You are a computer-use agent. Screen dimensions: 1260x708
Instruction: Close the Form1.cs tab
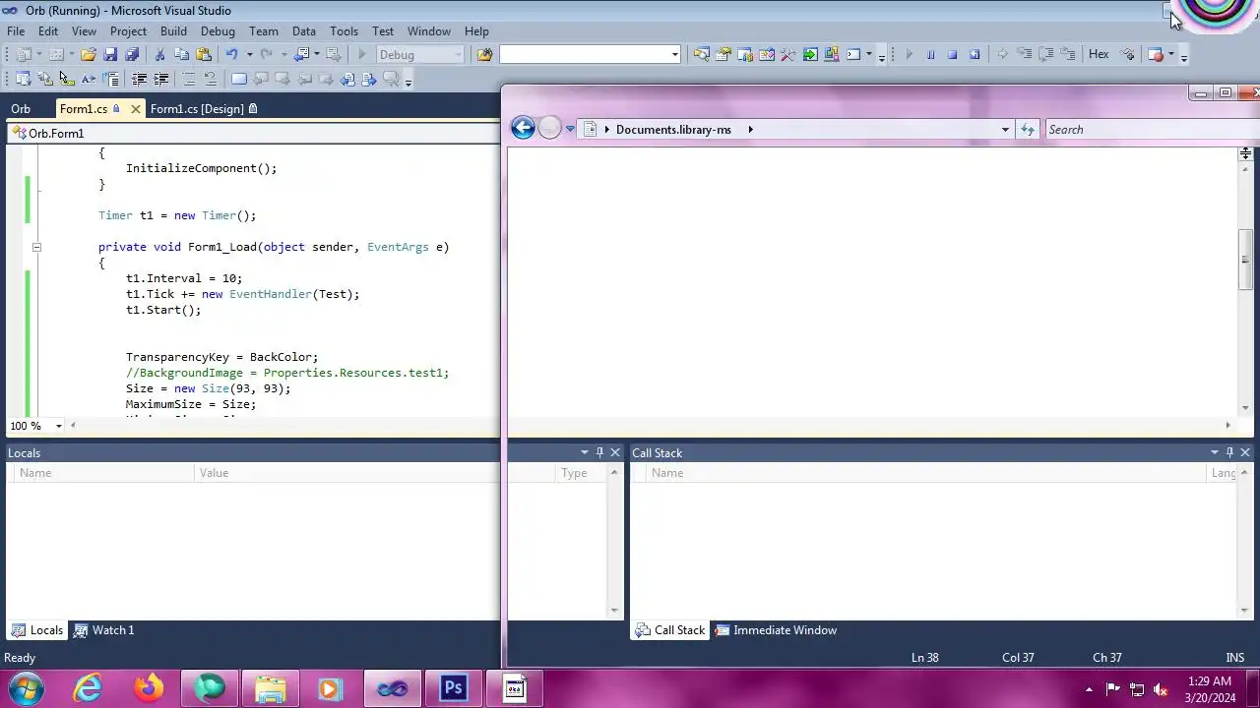[x=135, y=109]
